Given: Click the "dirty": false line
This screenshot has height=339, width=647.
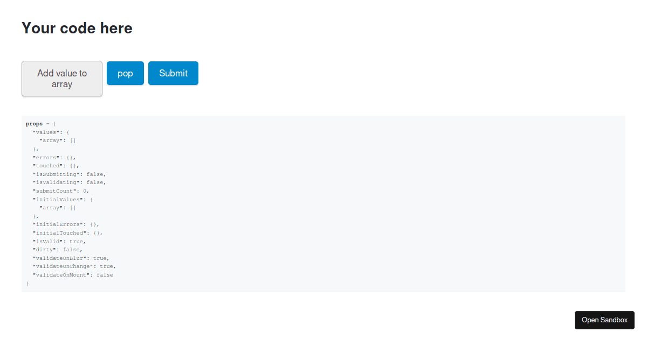Looking at the screenshot, I should click(57, 250).
